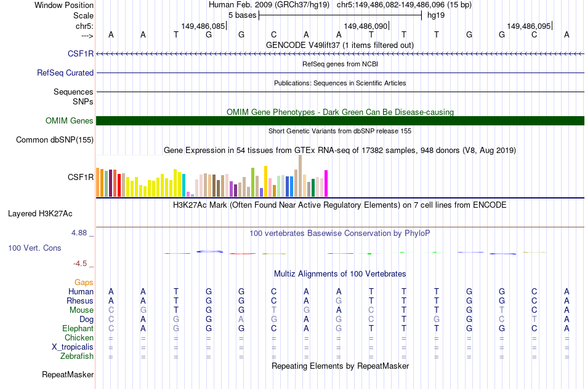The image size is (585, 389).
Task: Click 'RefSeq genes from NCBI' title
Action: 340,64
